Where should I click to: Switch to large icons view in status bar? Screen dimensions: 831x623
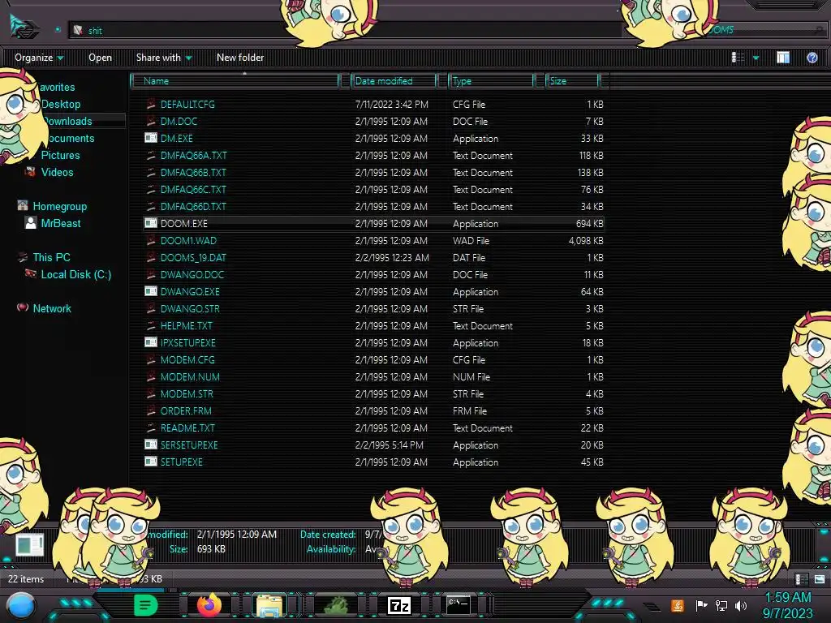[x=820, y=579]
